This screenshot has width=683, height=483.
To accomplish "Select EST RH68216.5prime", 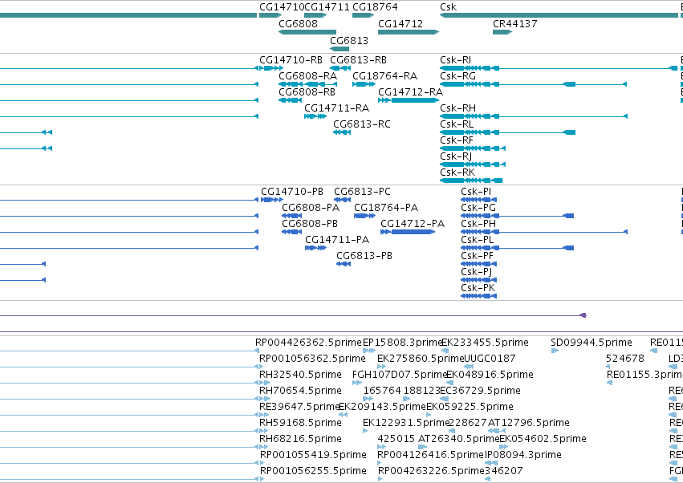I will [x=263, y=447].
